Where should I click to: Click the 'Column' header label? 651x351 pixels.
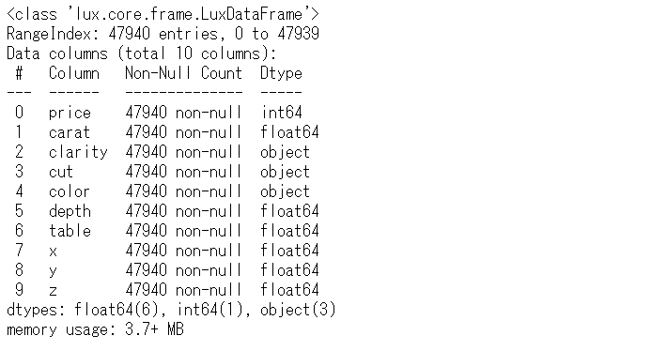click(74, 73)
